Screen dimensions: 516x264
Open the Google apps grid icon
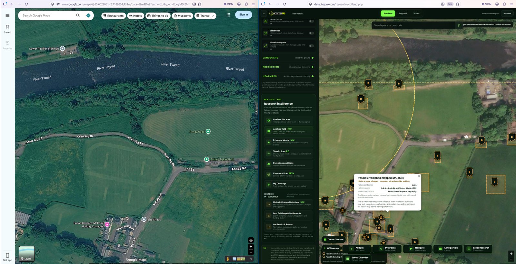point(228,15)
